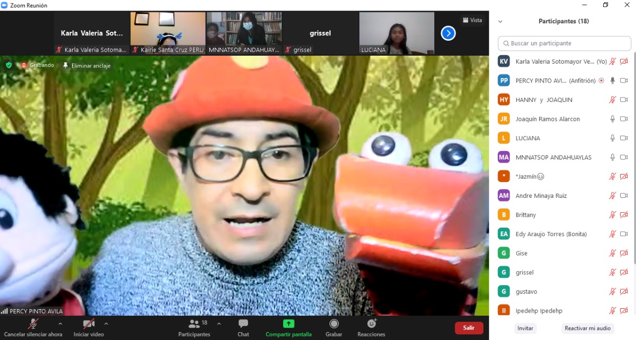Expand video options arrow next to camera
Image resolution: width=636 pixels, height=340 pixels.
click(106, 324)
